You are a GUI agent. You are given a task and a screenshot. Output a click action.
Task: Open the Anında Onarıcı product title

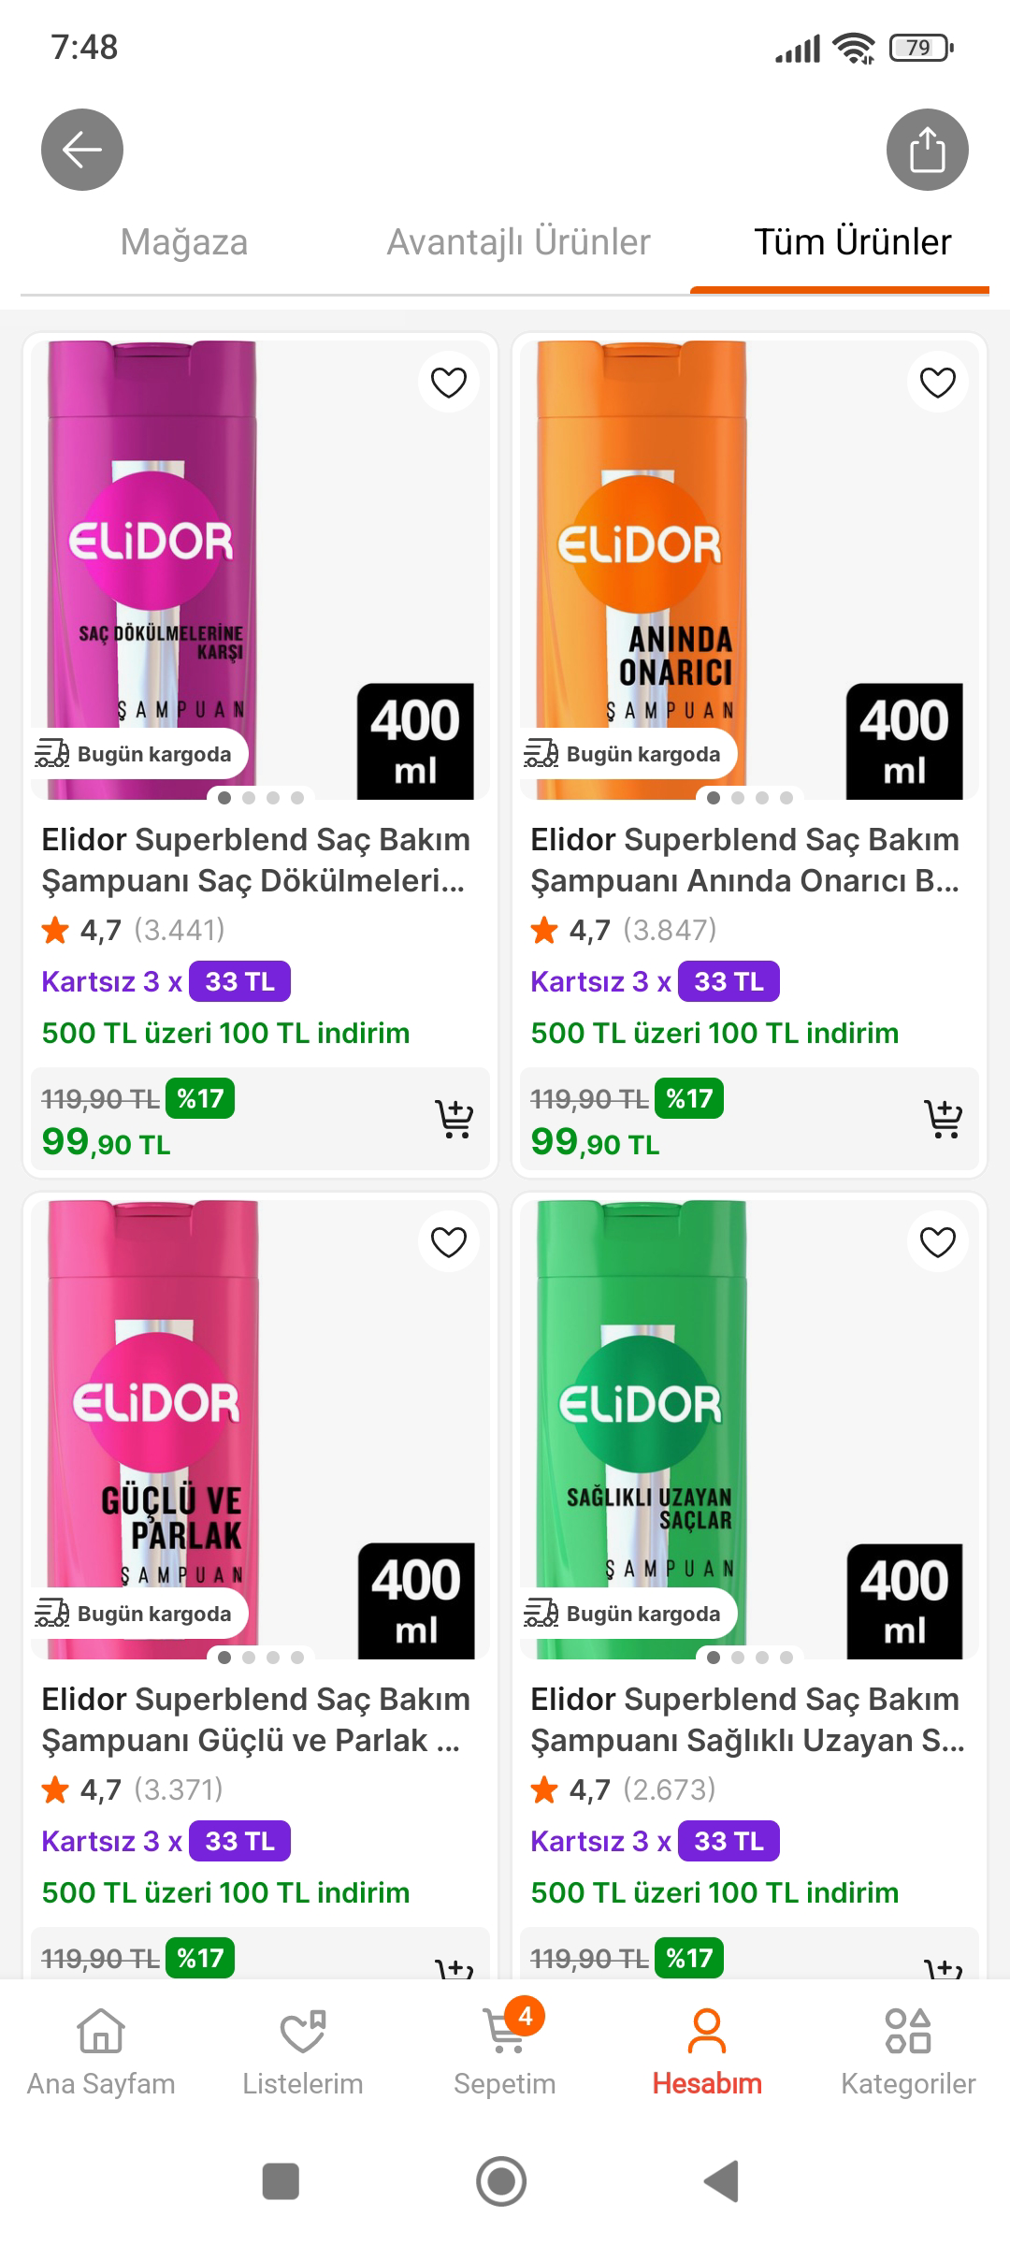point(745,860)
